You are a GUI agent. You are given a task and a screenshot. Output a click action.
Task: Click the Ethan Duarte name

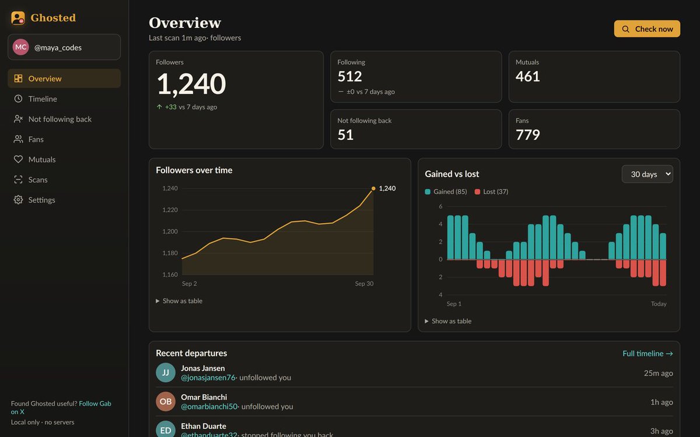point(204,427)
